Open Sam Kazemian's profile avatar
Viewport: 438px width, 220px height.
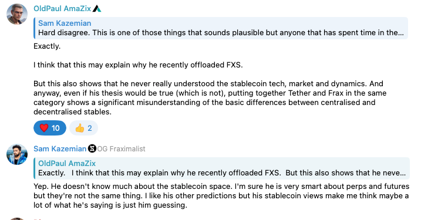(x=17, y=154)
